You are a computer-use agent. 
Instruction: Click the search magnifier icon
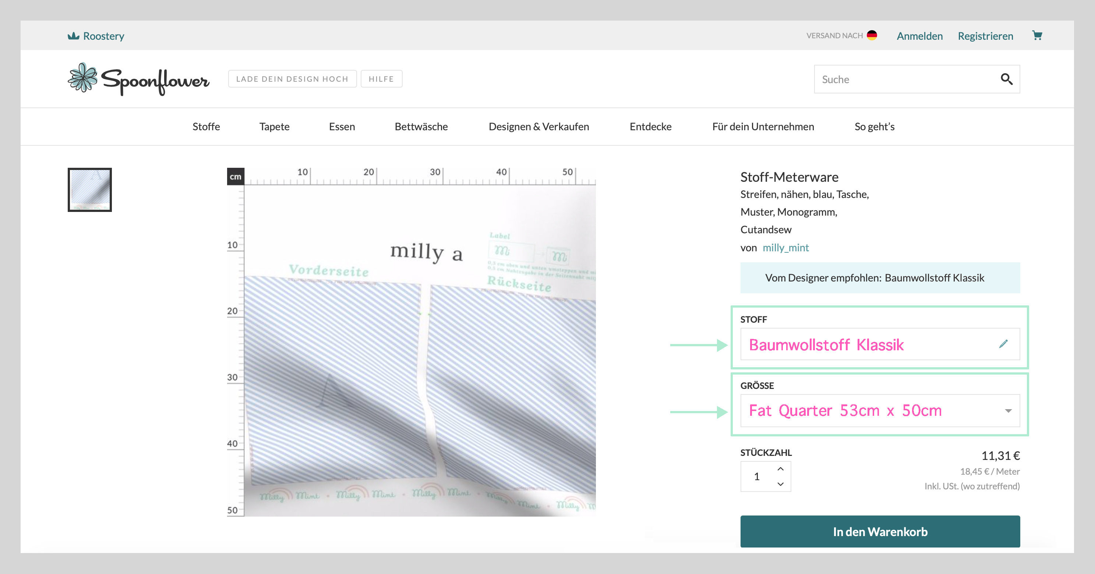point(1006,79)
